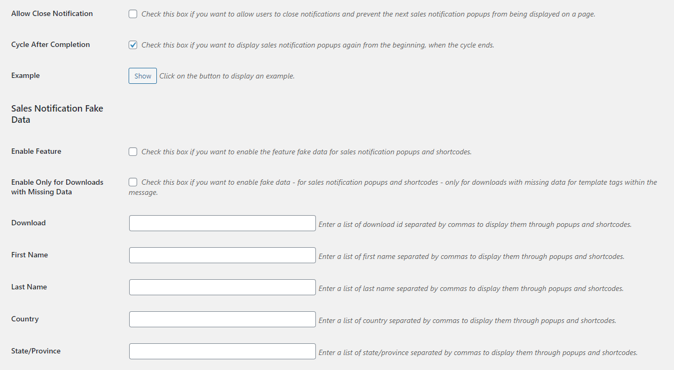The width and height of the screenshot is (674, 370).
Task: Click the Download field label
Action: click(28, 223)
